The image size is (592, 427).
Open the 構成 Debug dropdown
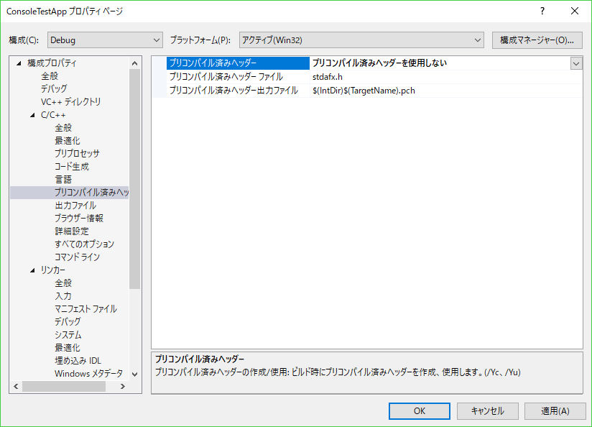(x=105, y=40)
